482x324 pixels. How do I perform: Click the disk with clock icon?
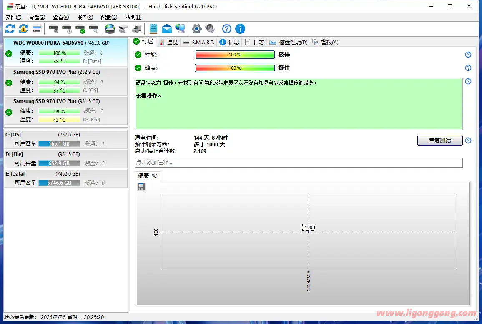tap(67, 29)
